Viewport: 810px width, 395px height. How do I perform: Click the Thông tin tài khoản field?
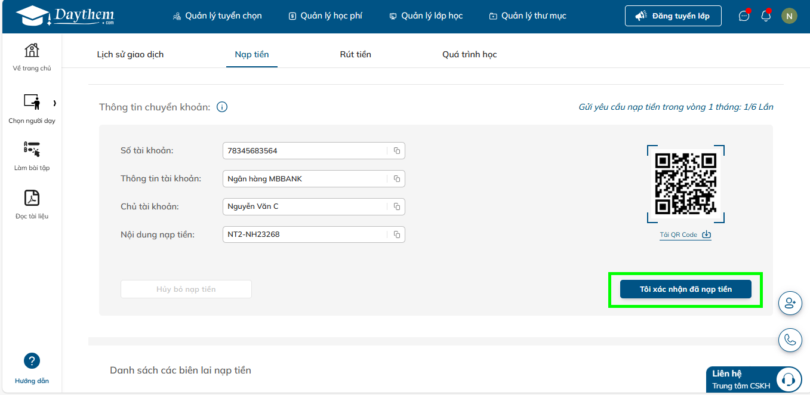314,179
